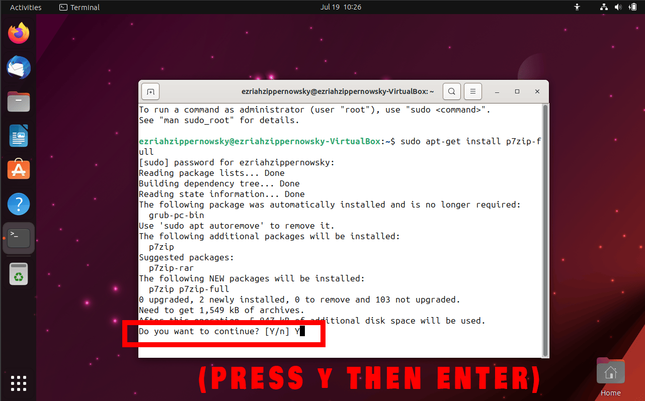Click the 'p7zip p7zip-full' new packages line
645x401 pixels.
tap(189, 289)
